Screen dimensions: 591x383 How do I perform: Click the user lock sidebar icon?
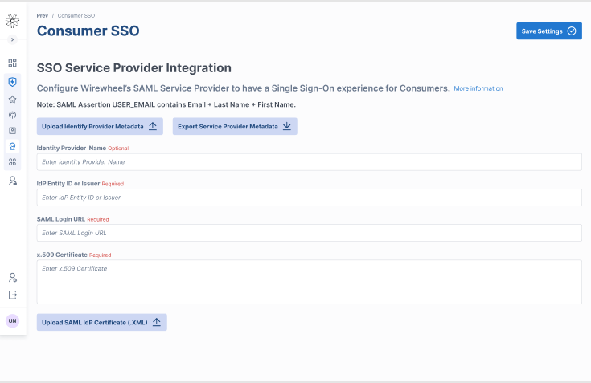click(x=12, y=181)
